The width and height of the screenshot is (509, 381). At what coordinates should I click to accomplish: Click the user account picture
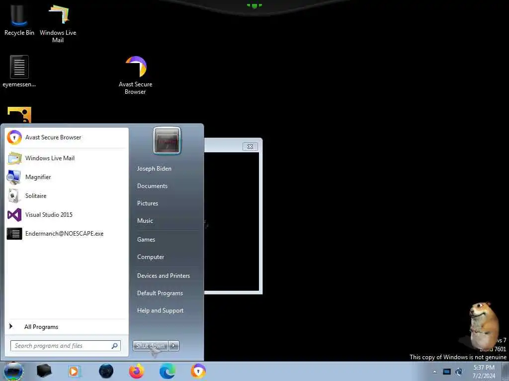click(167, 140)
